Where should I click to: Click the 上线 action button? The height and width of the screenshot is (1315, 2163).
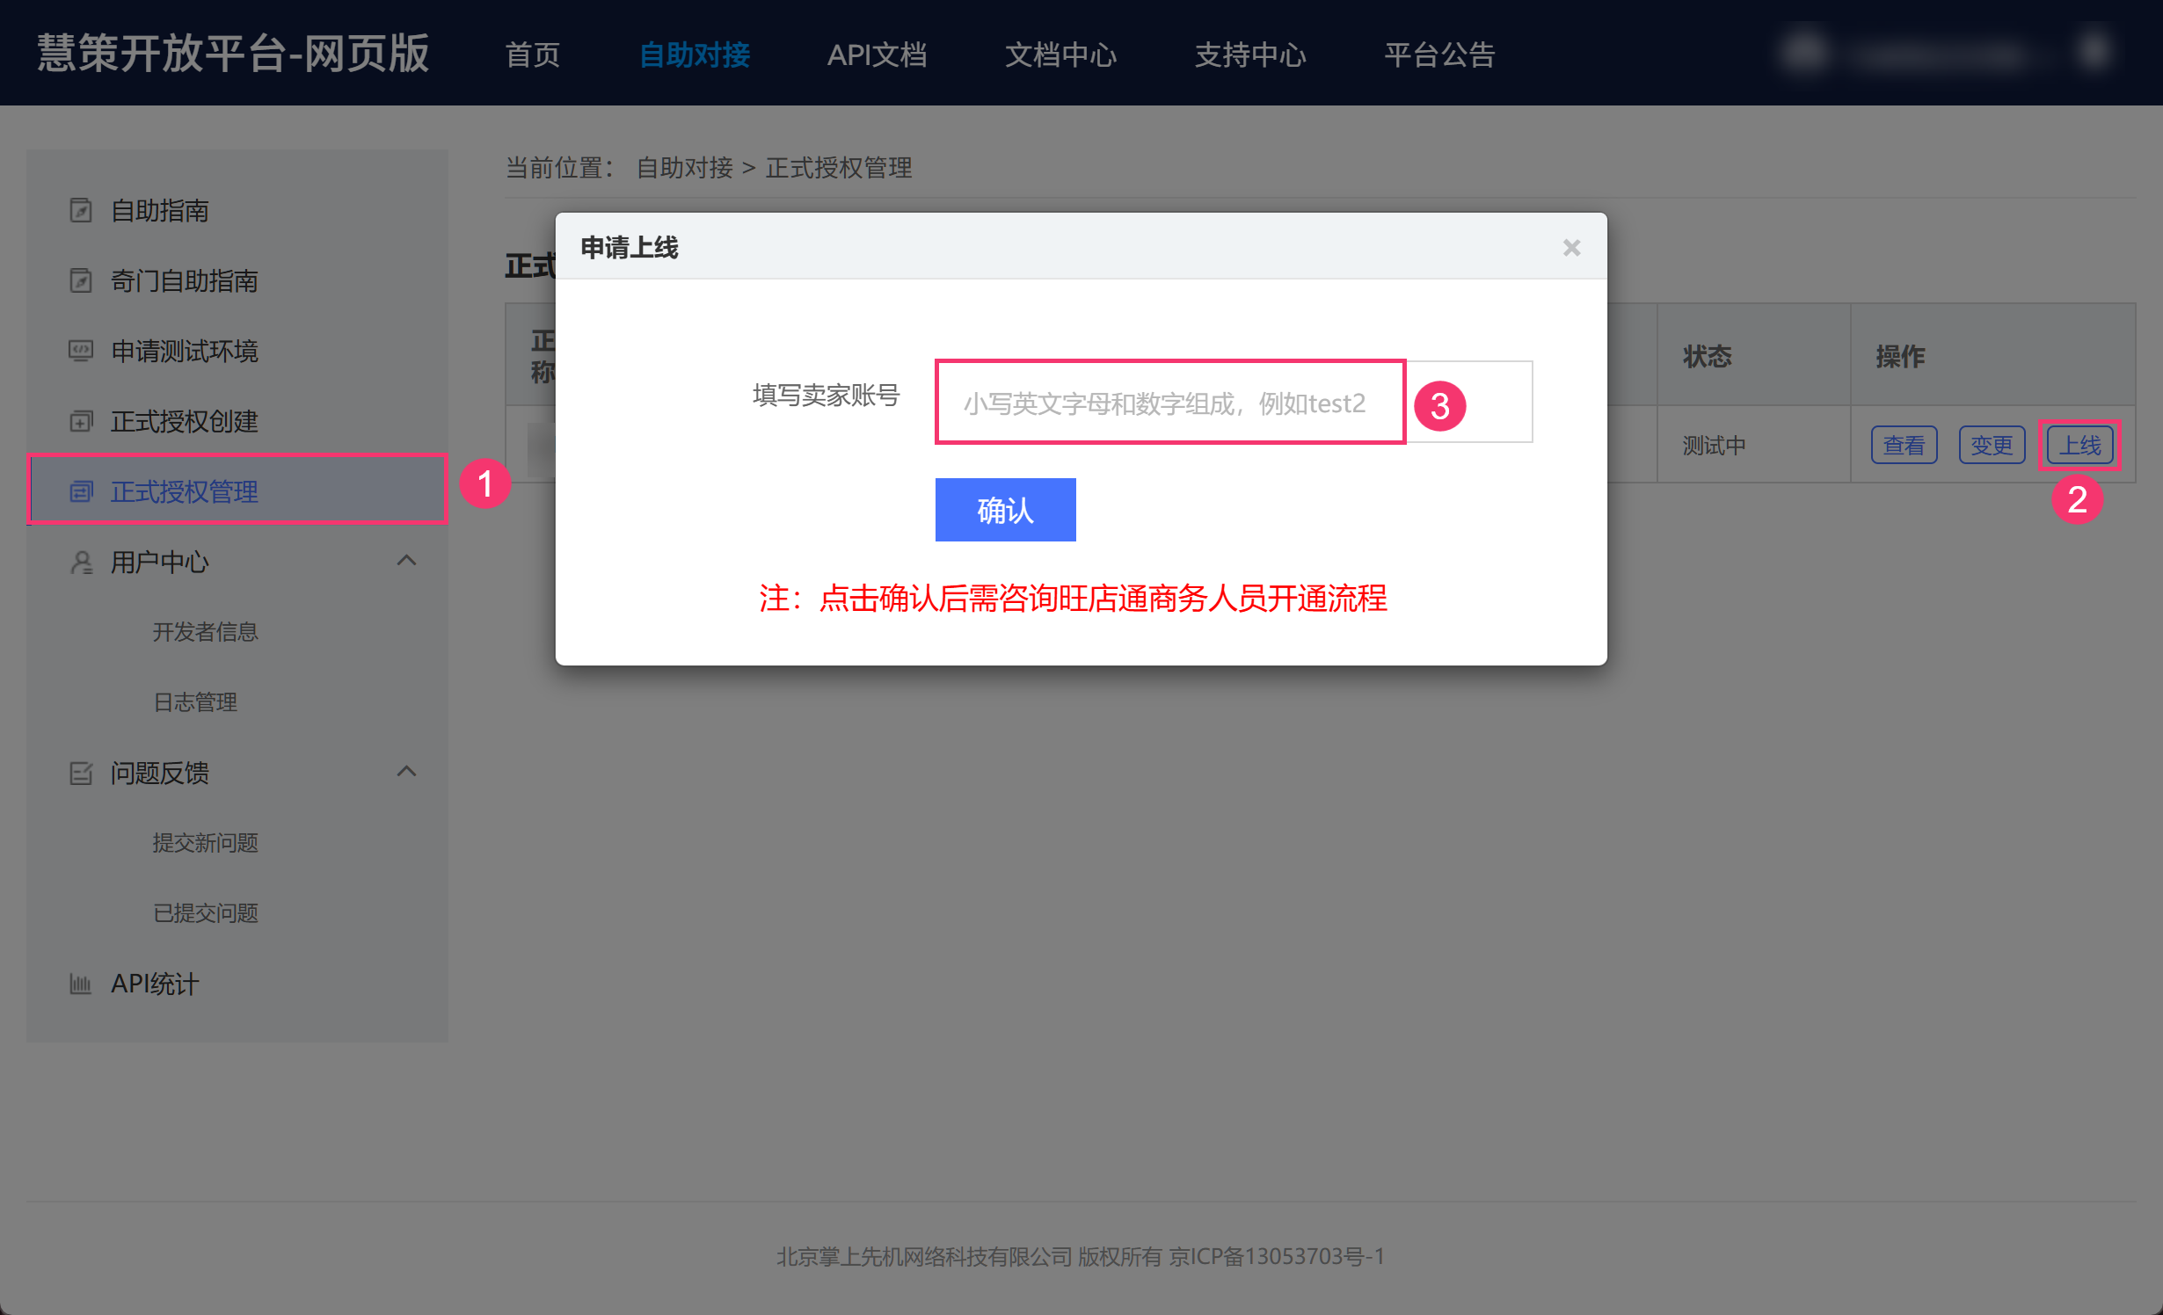[2079, 446]
